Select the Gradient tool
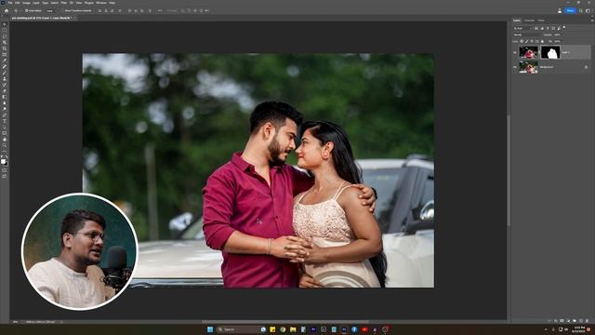This screenshot has width=595, height=335. 5,96
